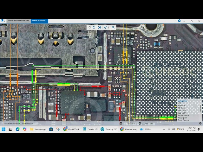Viewport: 203px width, 152px height.
Task: Click the zoom in plus button
Action: [x=140, y=123]
